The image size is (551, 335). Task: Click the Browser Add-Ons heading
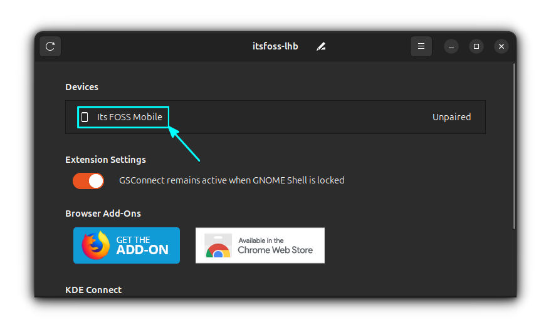tap(103, 214)
